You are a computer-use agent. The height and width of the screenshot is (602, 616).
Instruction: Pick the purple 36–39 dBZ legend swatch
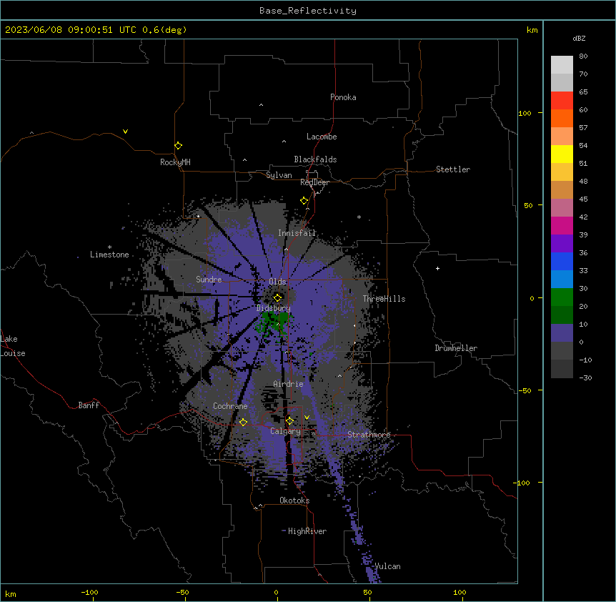(562, 243)
